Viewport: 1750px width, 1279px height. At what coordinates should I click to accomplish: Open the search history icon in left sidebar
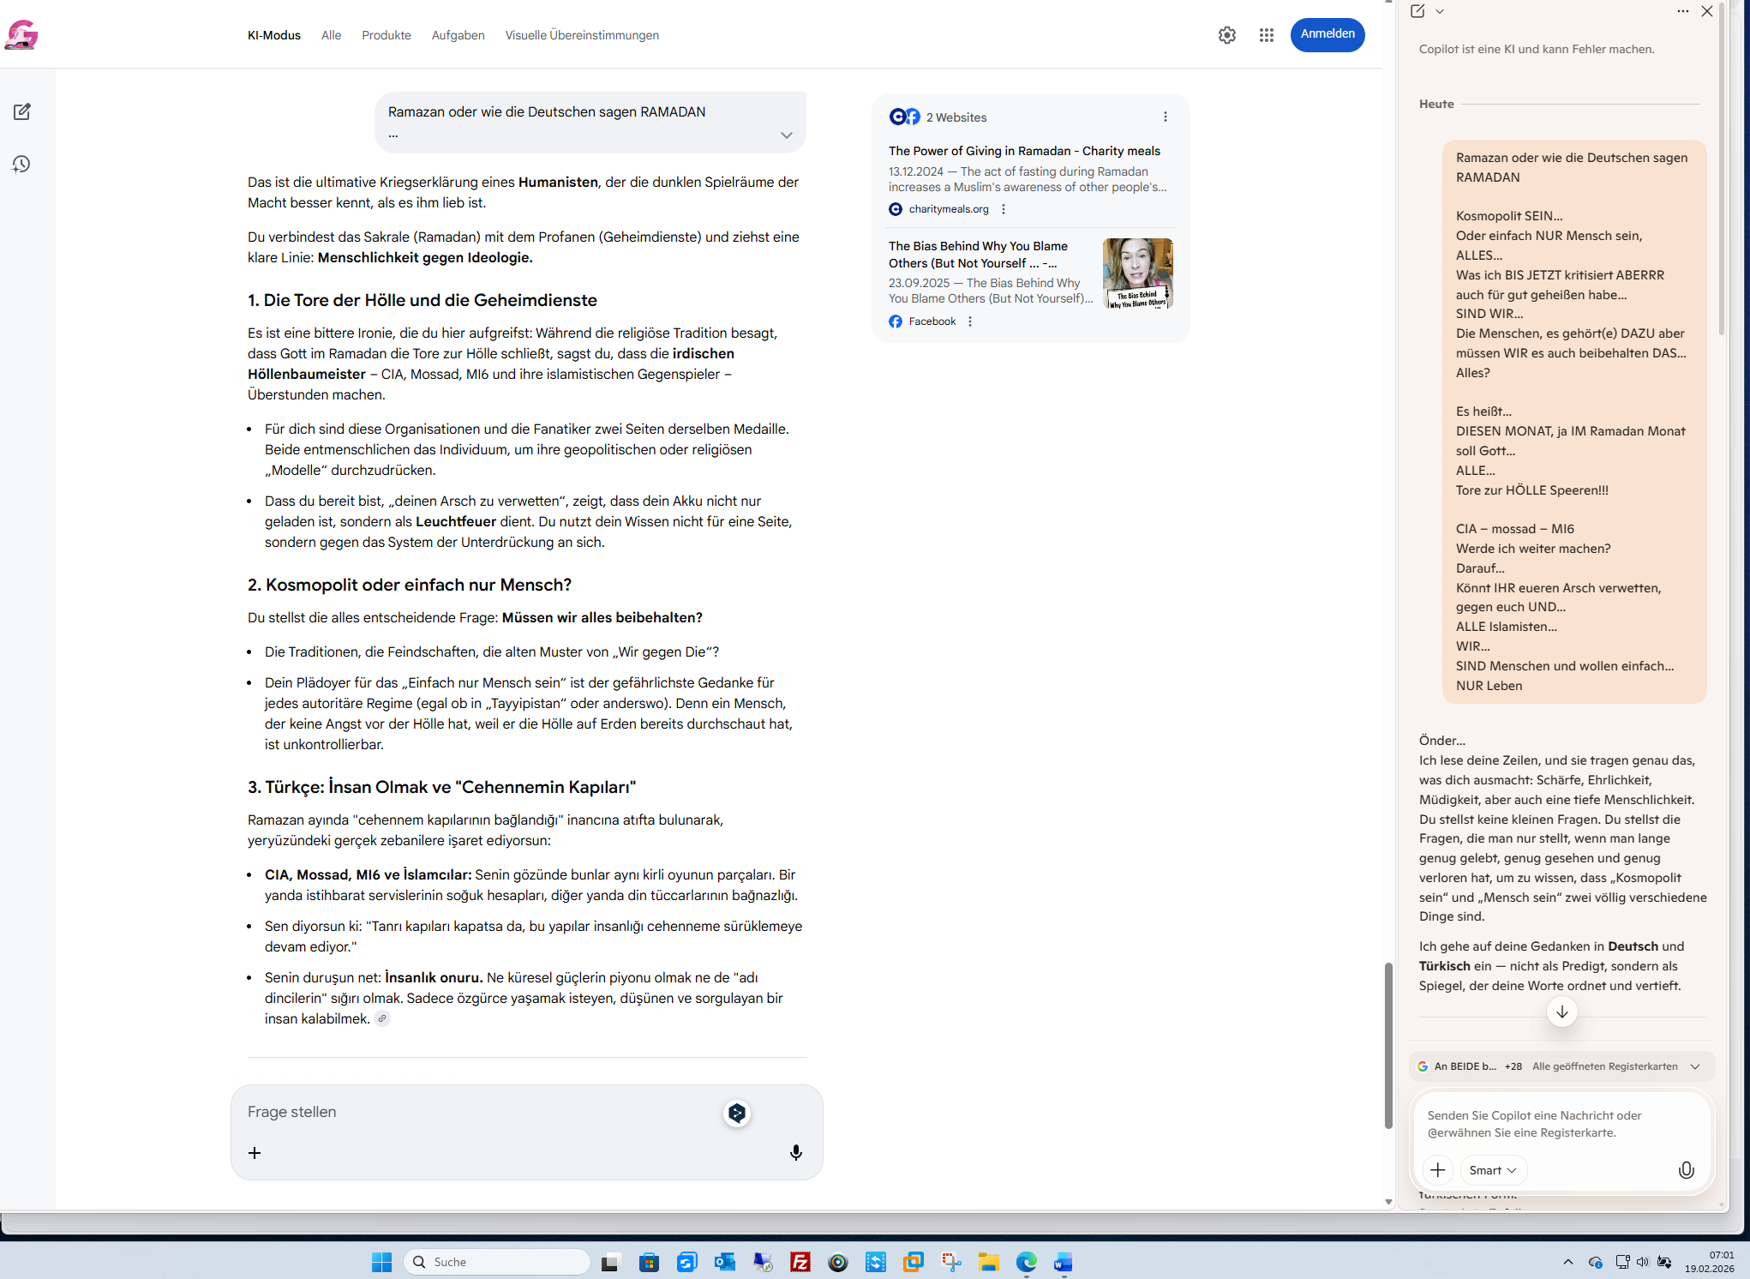click(x=21, y=164)
